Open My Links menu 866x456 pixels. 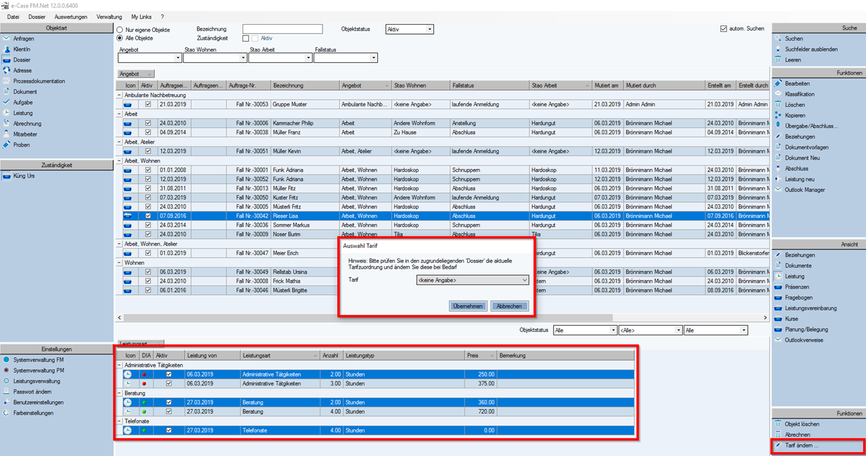coord(141,17)
